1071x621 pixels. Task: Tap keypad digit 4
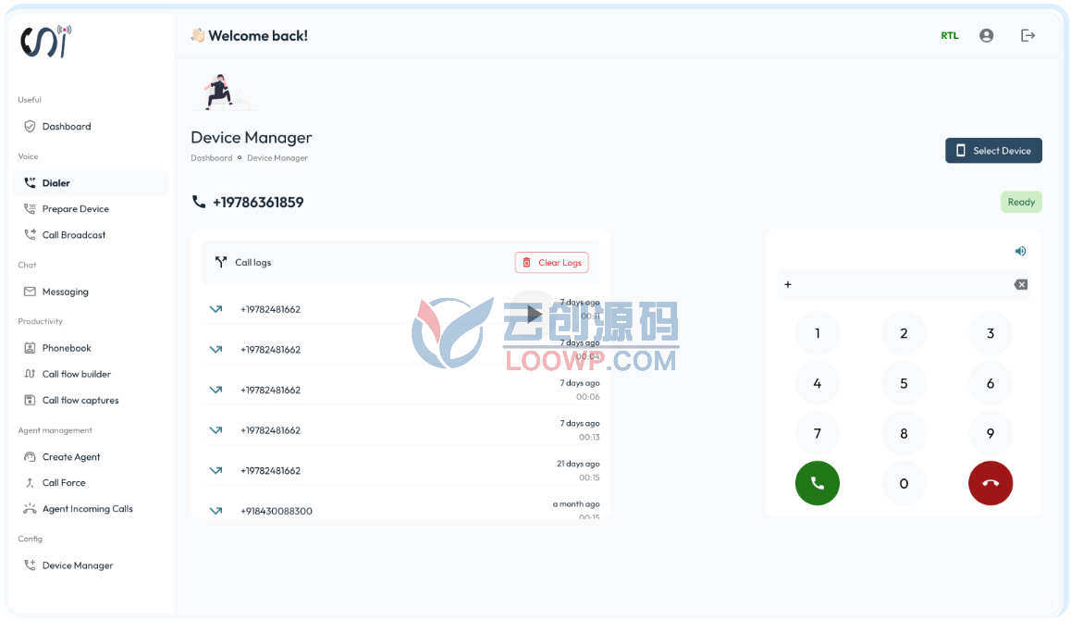(817, 383)
